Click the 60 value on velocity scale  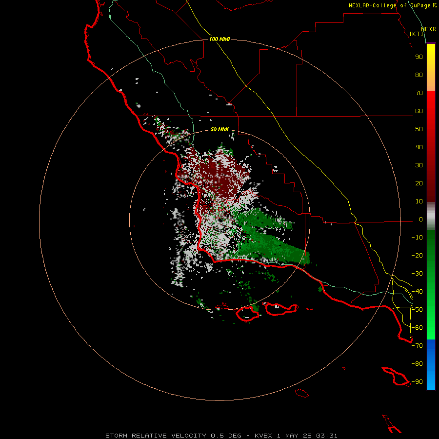(x=419, y=111)
